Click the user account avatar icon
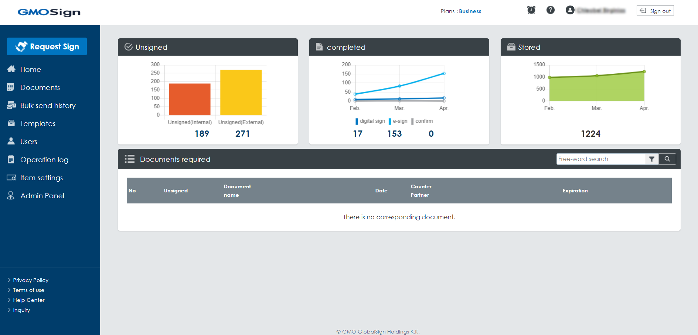Screen dimensions: 698x335 coord(570,10)
